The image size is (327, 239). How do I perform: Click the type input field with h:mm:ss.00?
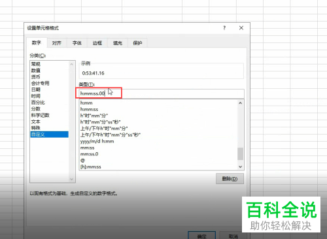point(162,93)
